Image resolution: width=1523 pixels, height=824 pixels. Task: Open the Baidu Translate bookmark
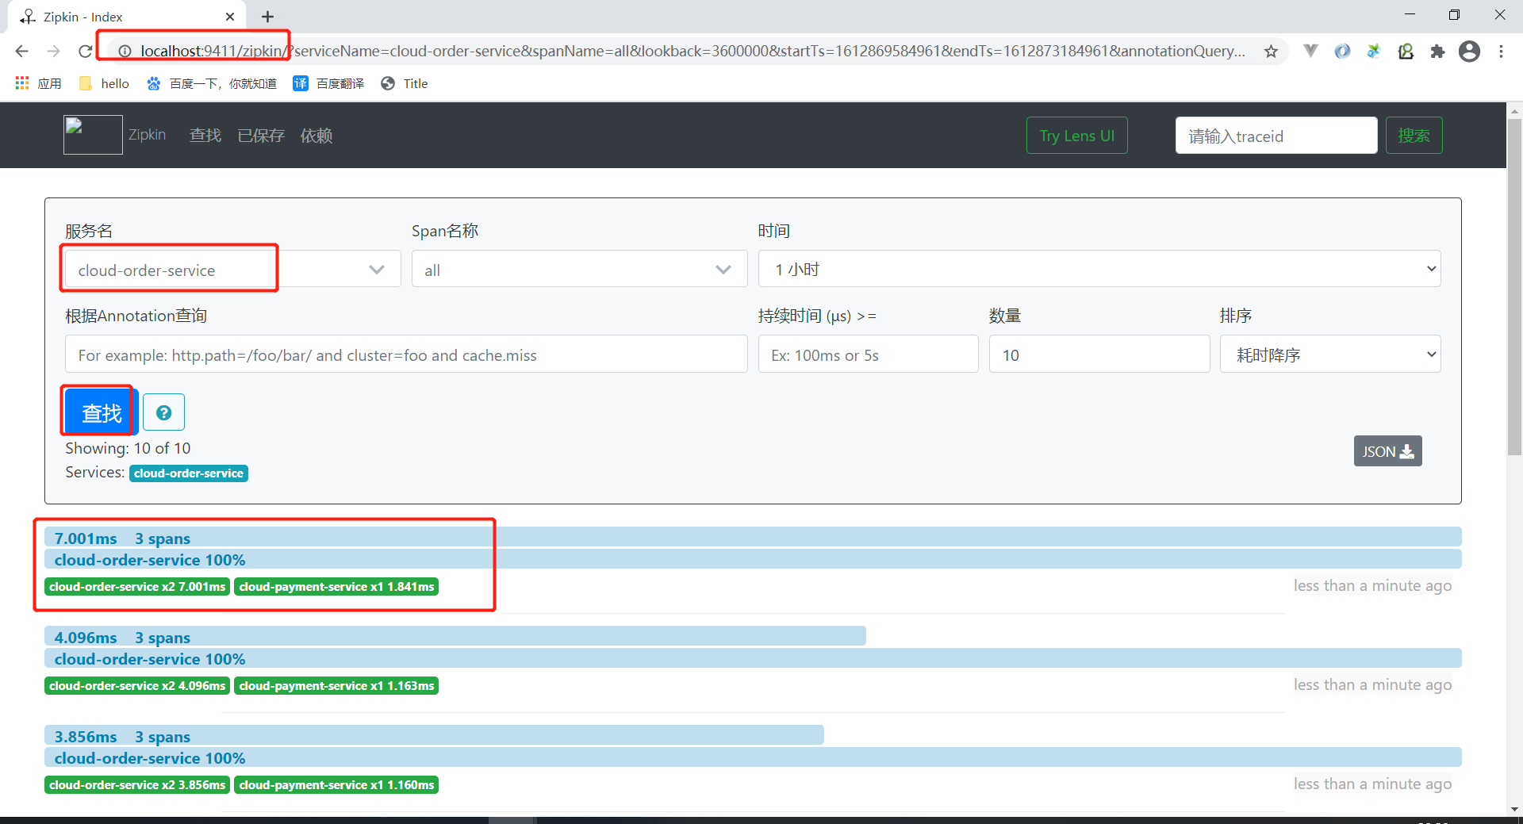click(328, 83)
